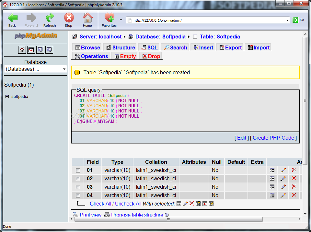Image resolution: width=311 pixels, height=232 pixels.
Task: Open the Export tab
Action: coord(230,48)
